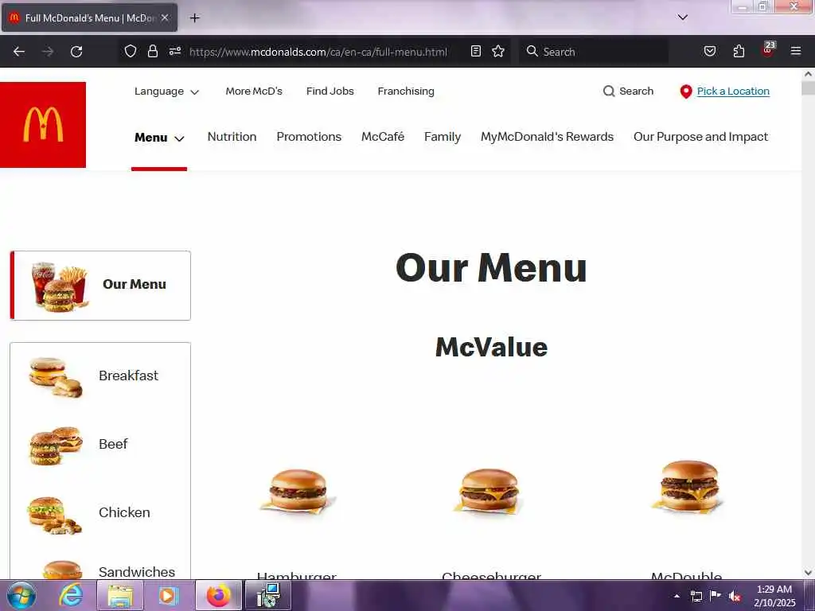The image size is (815, 611).
Task: Click the padlock site security icon
Action: coord(152,52)
